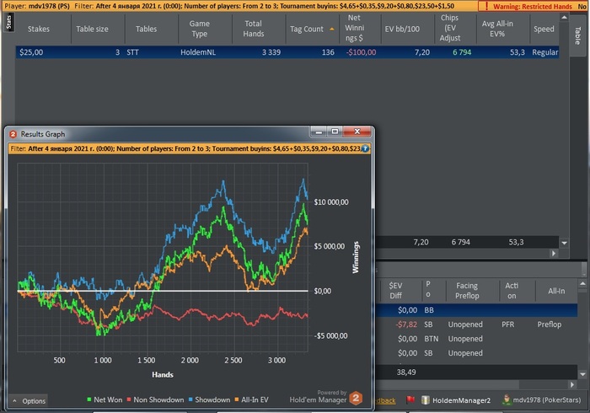Sort by the Tables column header

click(x=147, y=29)
